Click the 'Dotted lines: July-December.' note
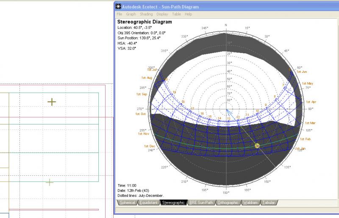Image resolution: width=339 pixels, height=218 pixels. [141, 196]
